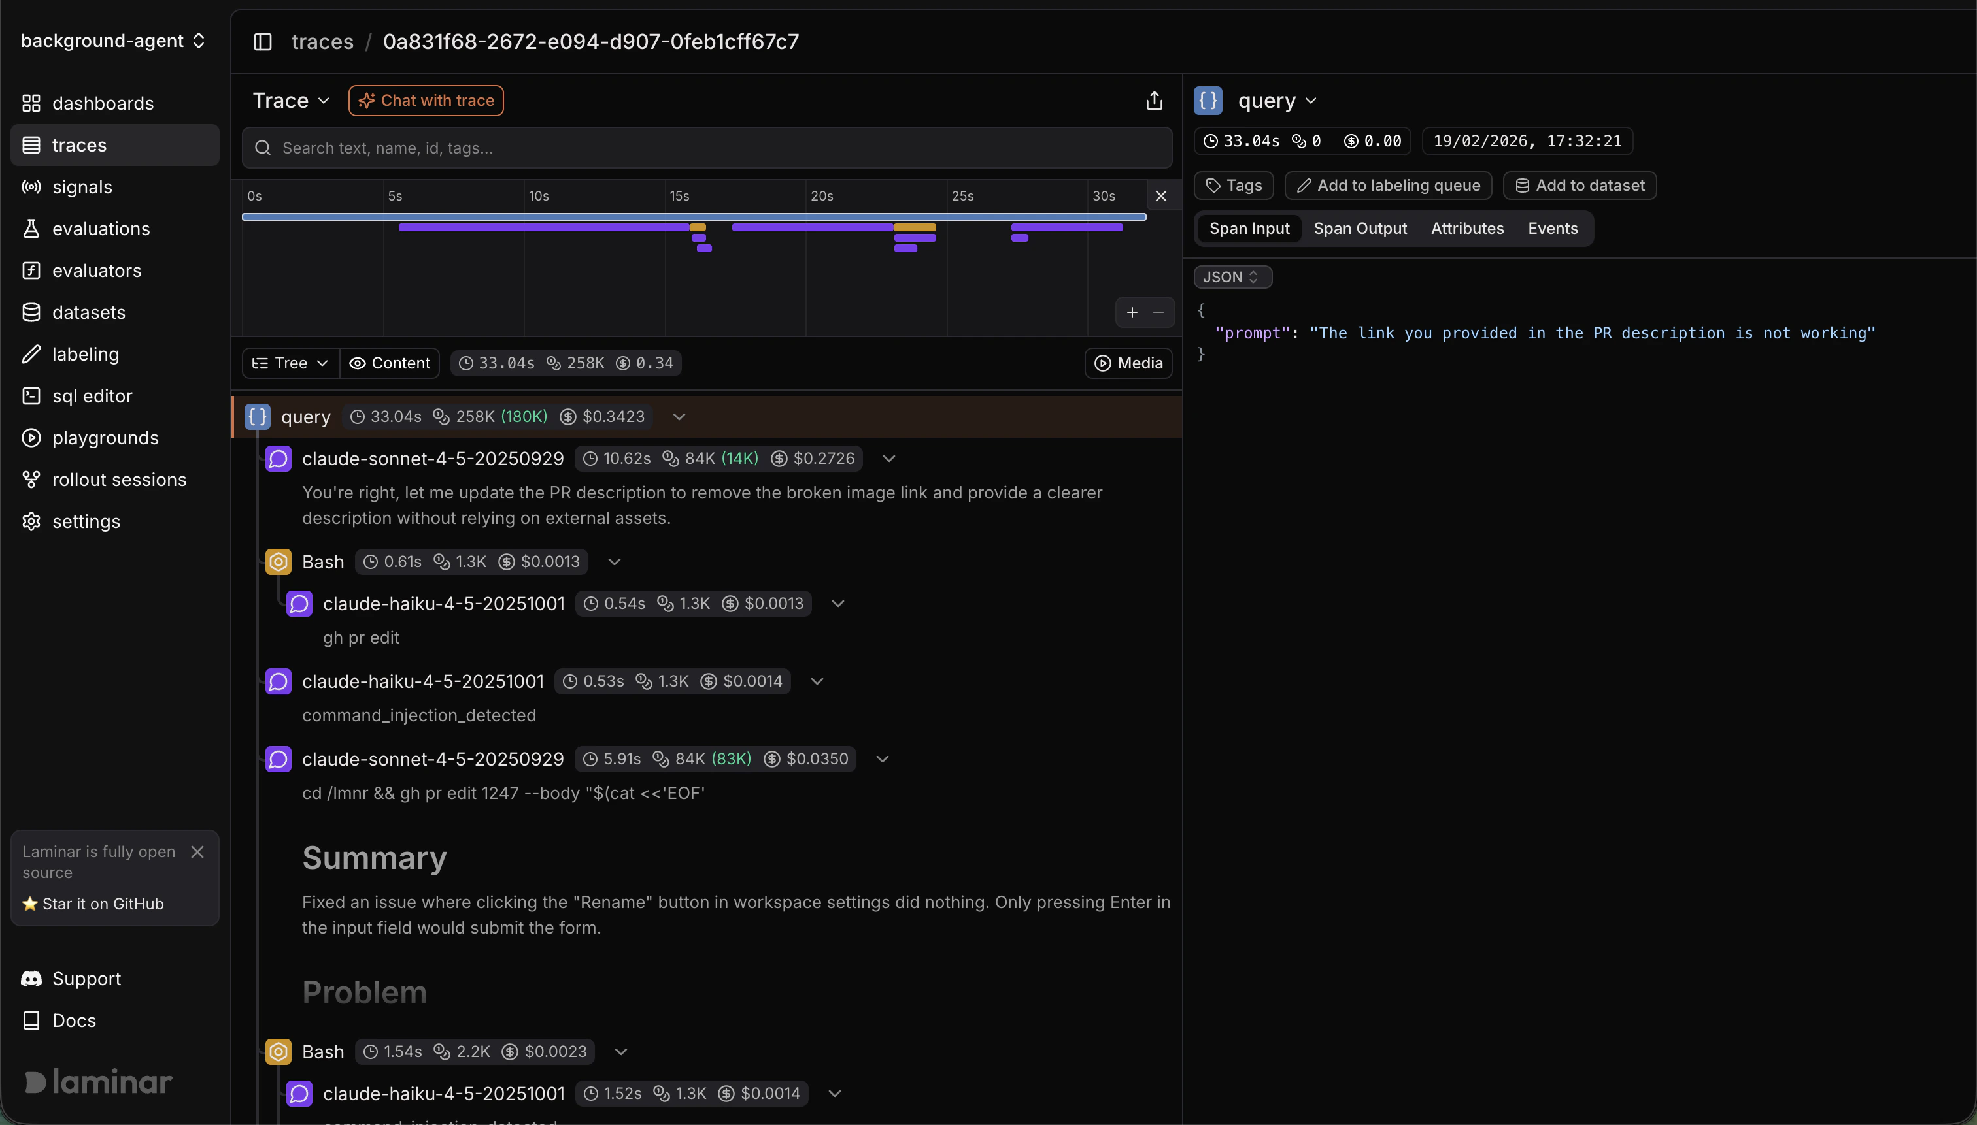Screen dimensions: 1977x1125
Task: Click the sidebar collapse panel icon
Action: (x=263, y=42)
